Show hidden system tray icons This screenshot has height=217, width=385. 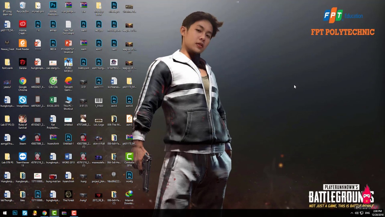click(x=352, y=213)
